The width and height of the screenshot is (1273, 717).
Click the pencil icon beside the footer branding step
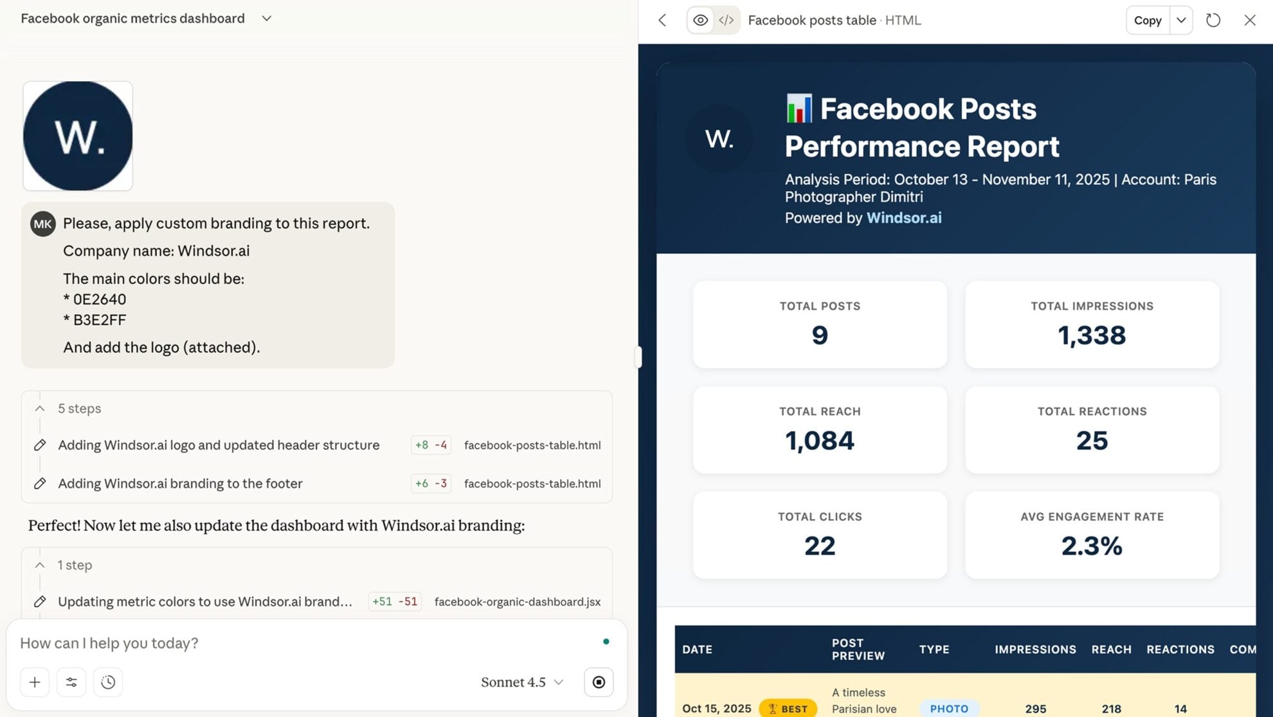(40, 484)
